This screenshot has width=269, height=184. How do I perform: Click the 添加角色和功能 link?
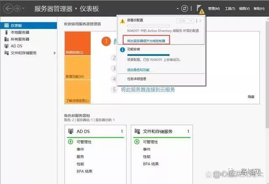pyautogui.click(x=138, y=70)
